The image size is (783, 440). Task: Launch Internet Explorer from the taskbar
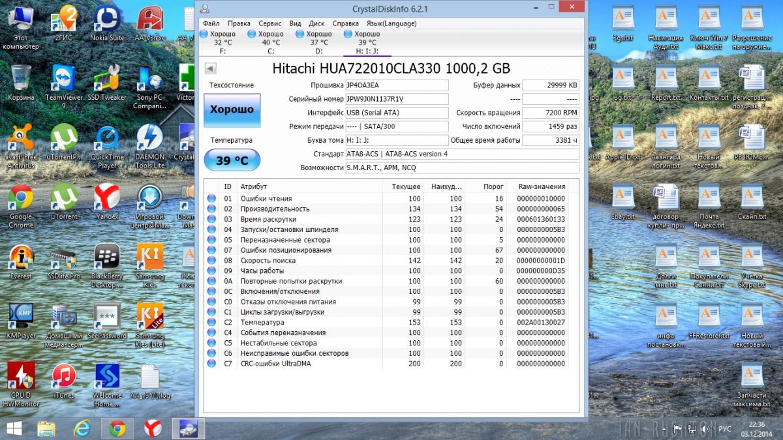tap(82, 428)
